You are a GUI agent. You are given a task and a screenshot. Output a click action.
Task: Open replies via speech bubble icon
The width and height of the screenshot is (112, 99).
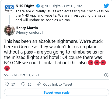[23, 84]
